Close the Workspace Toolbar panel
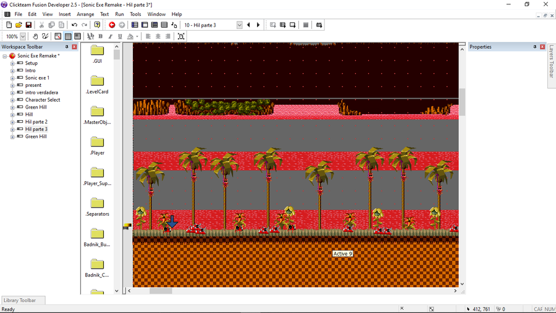Screen dimensions: 556x313 click(x=75, y=47)
